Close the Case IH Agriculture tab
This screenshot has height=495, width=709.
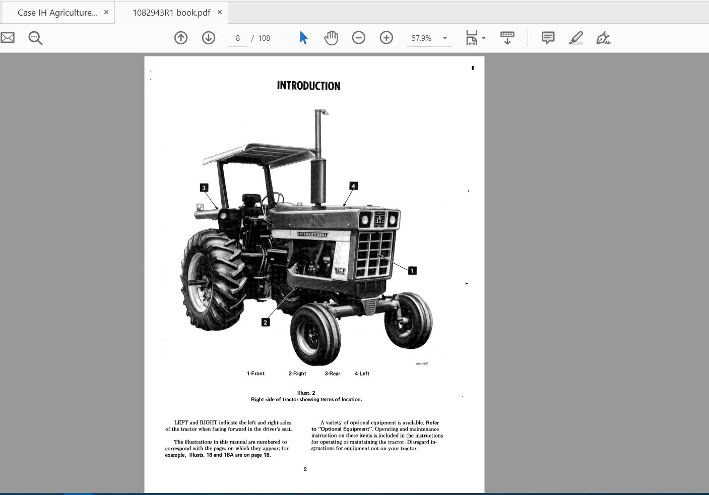point(106,12)
